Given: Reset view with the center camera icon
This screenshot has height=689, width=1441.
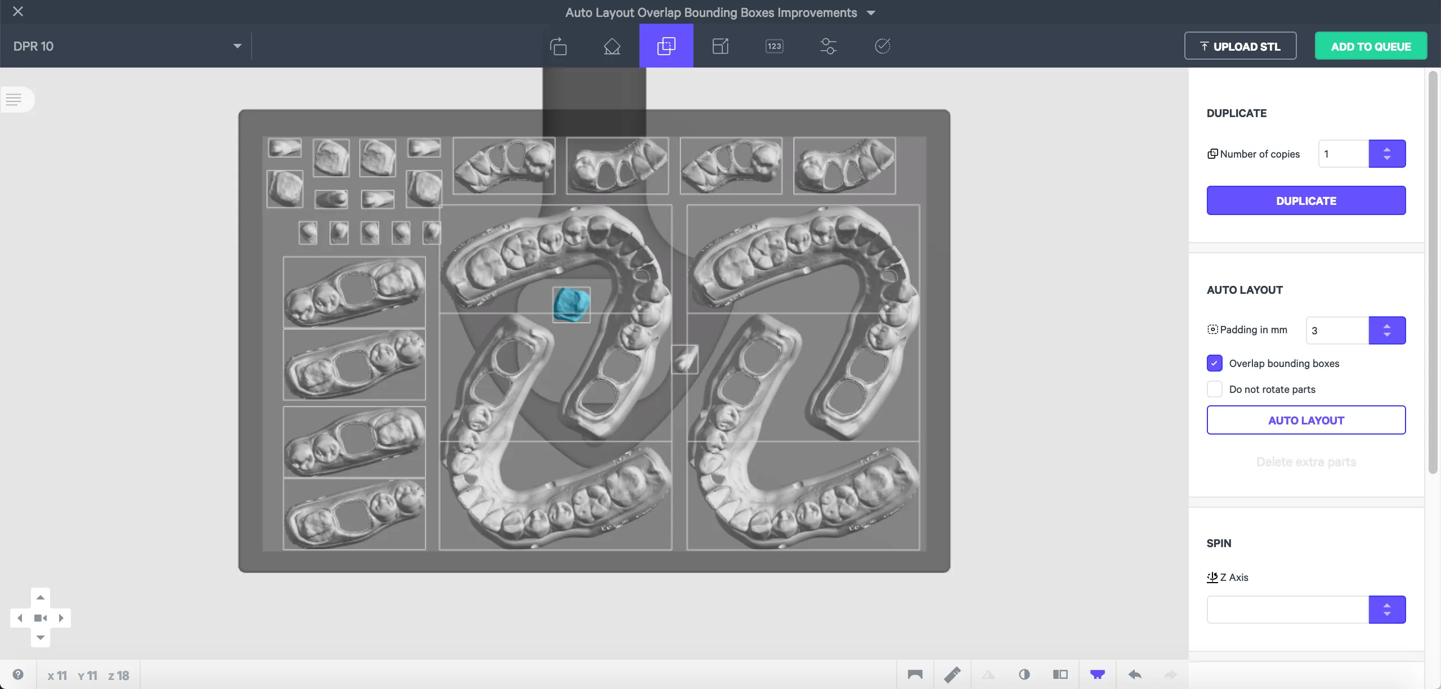Looking at the screenshot, I should point(40,618).
